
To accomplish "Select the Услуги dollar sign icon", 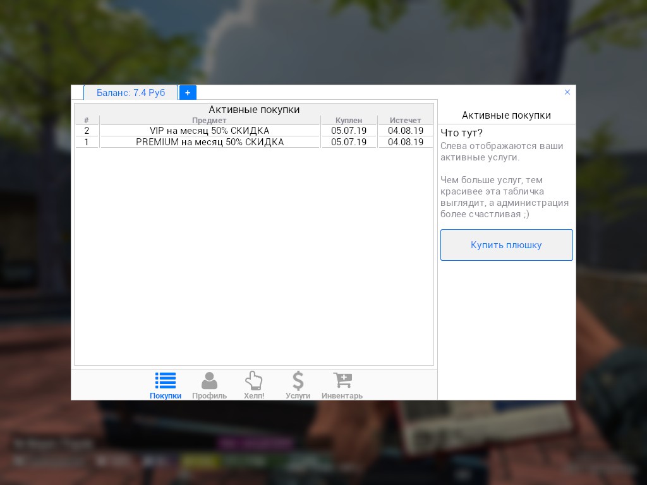I will 298,381.
